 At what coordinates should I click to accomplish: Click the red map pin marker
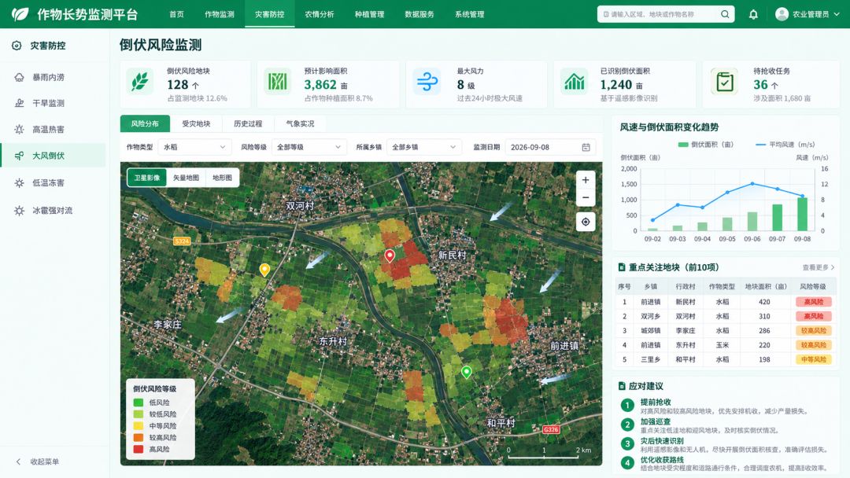point(390,256)
